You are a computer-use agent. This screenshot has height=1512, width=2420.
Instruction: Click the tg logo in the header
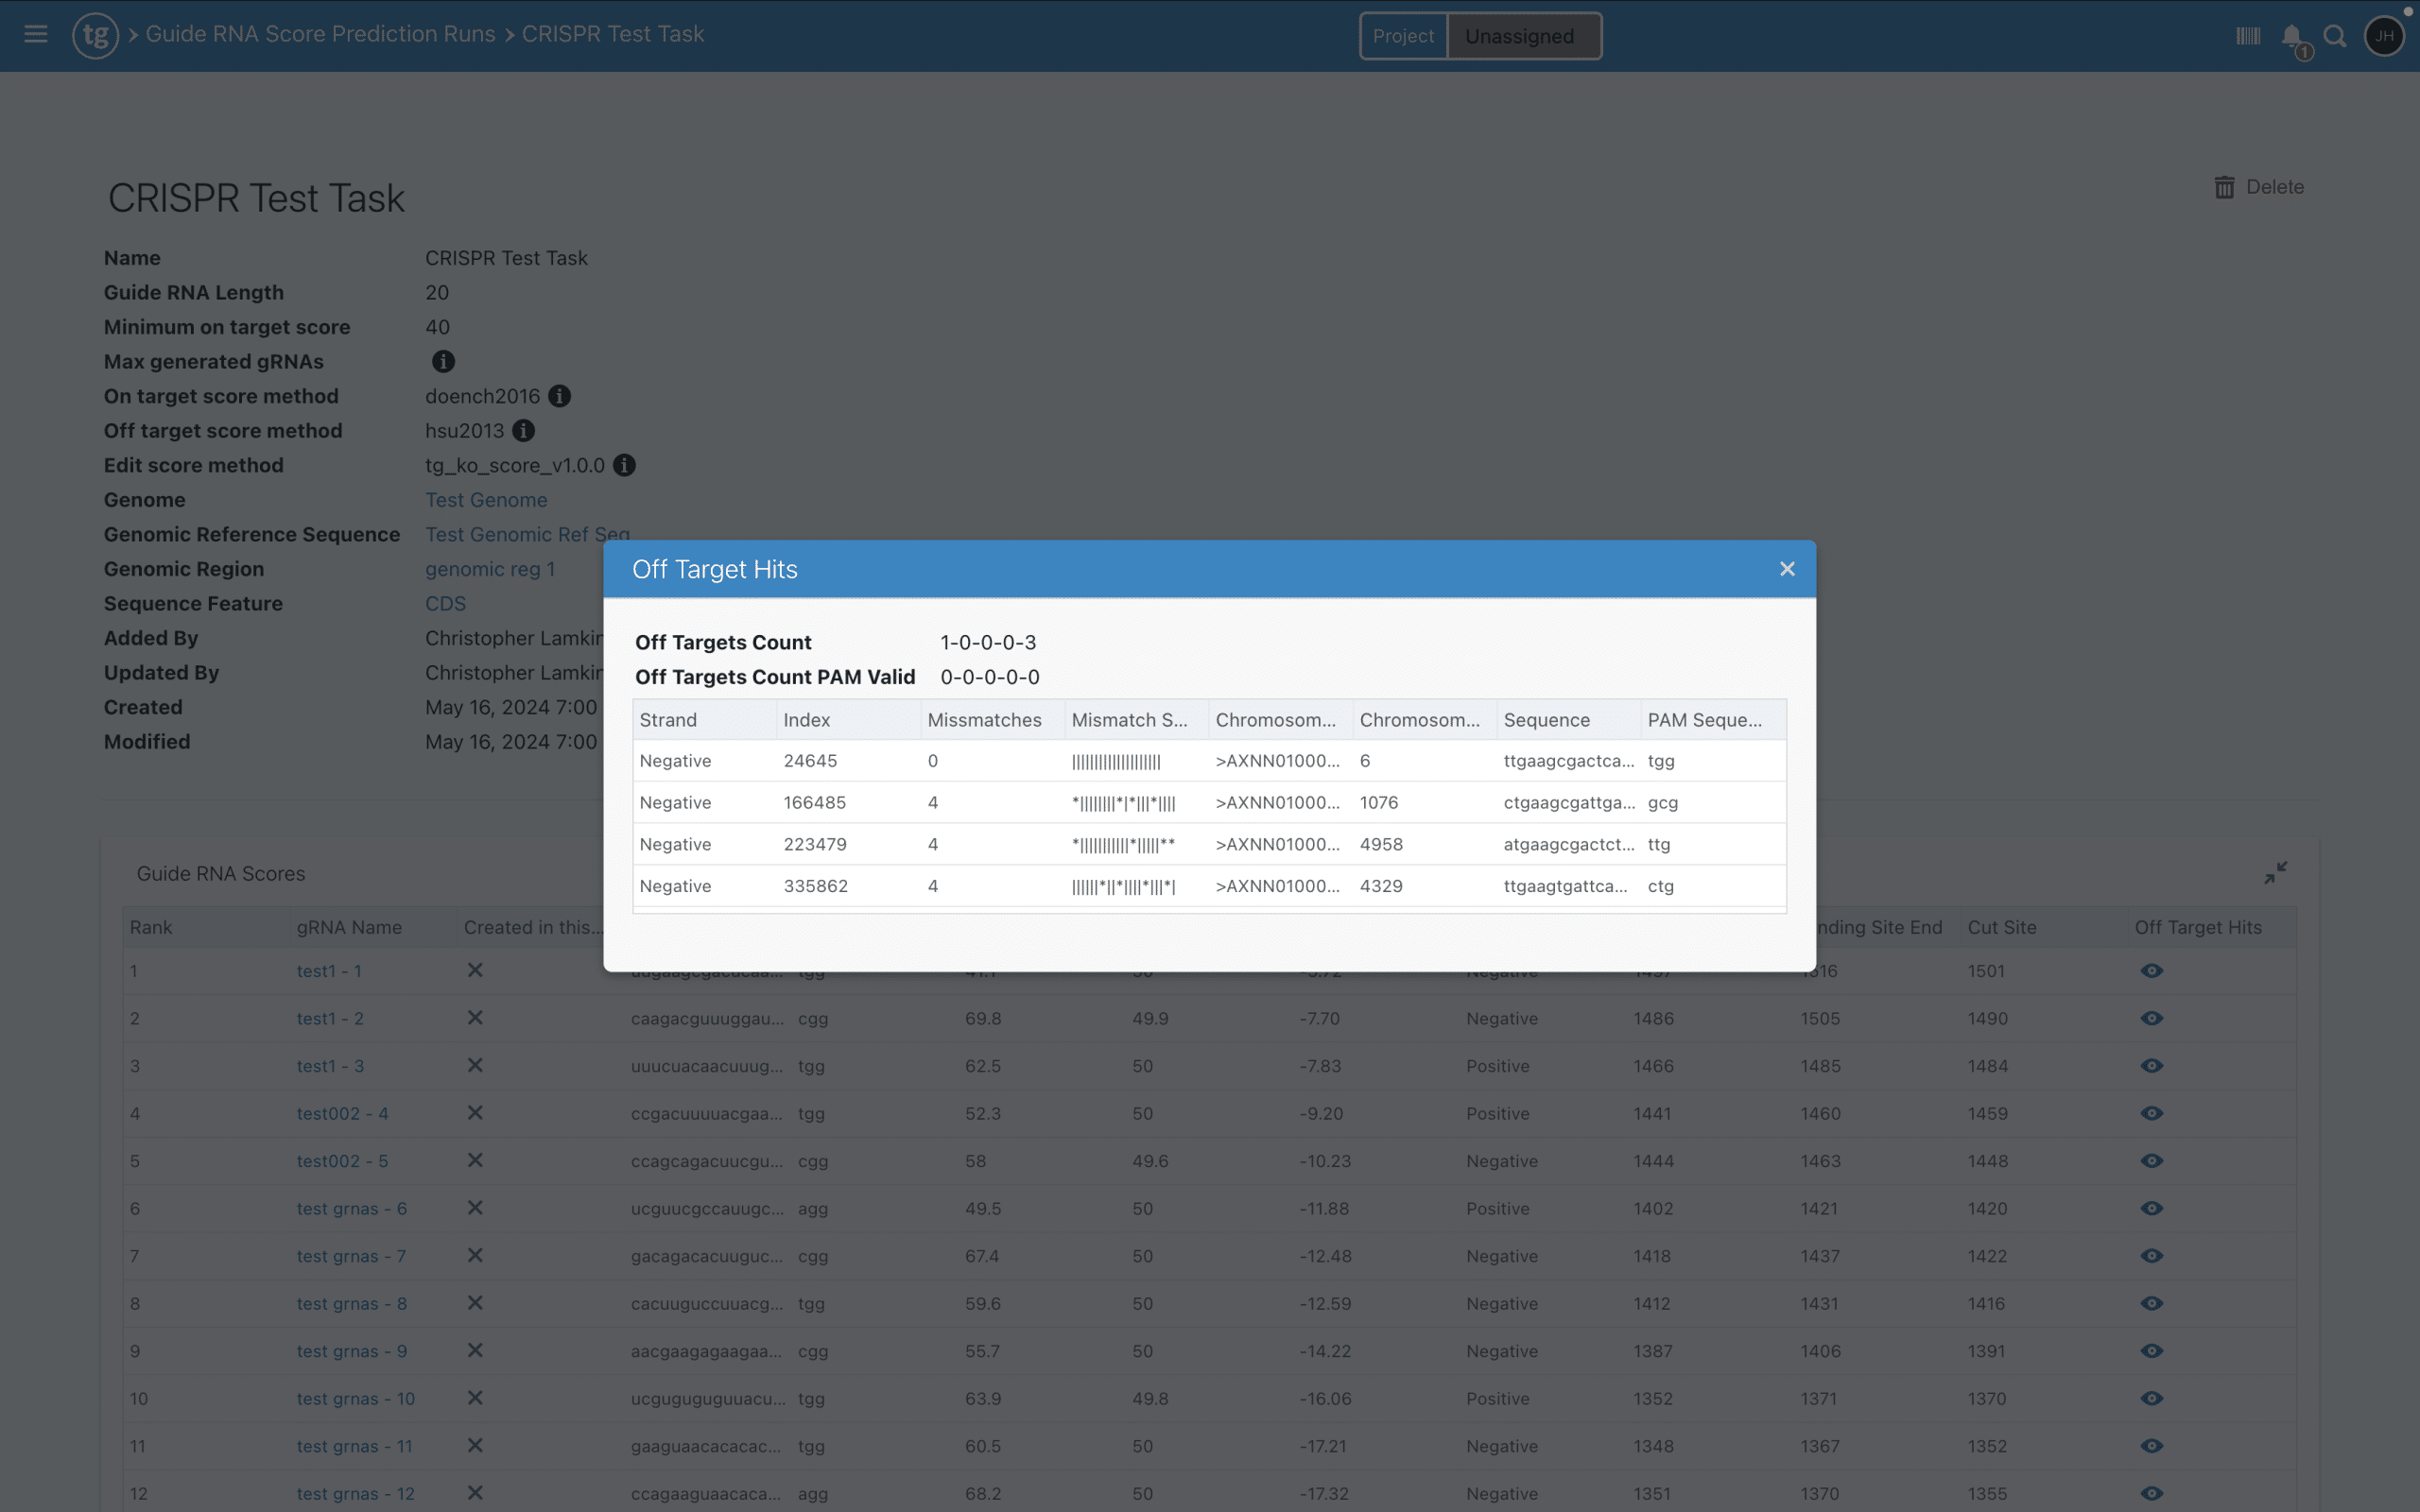pos(95,35)
